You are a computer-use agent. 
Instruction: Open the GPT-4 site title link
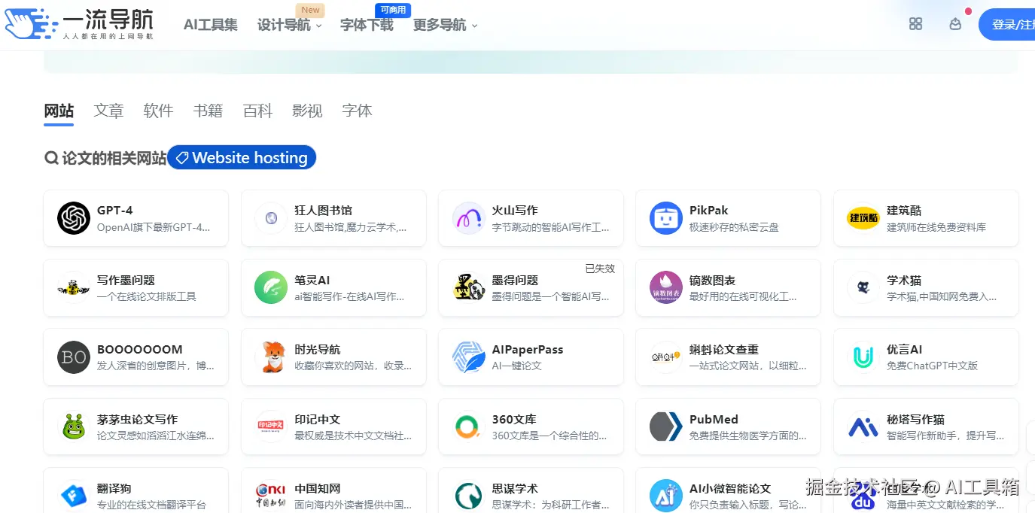(115, 210)
